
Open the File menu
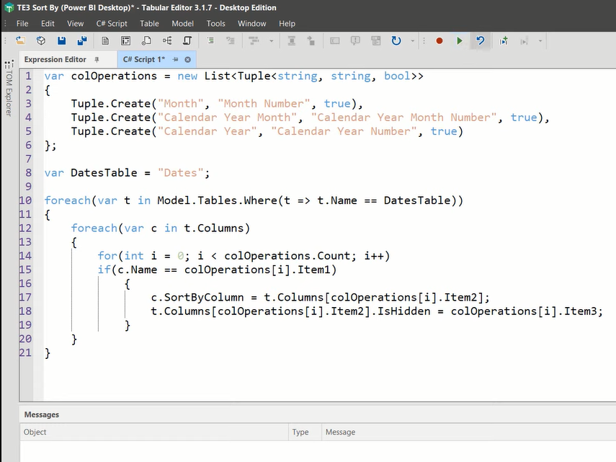[22, 24]
